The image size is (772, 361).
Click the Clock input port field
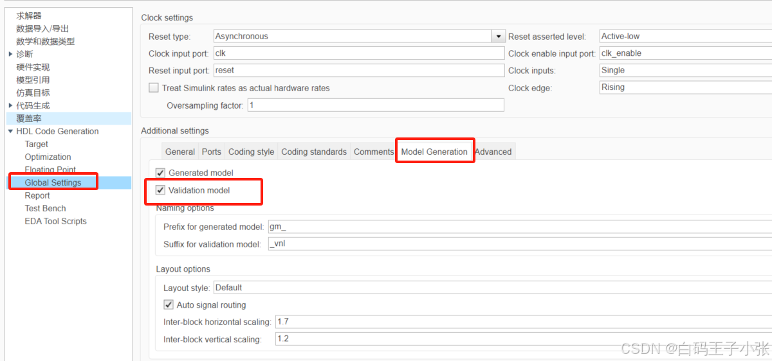click(358, 54)
